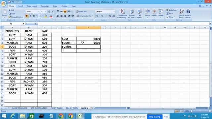Toggle Center text alignment
The image size is (212, 119).
click(61, 16)
